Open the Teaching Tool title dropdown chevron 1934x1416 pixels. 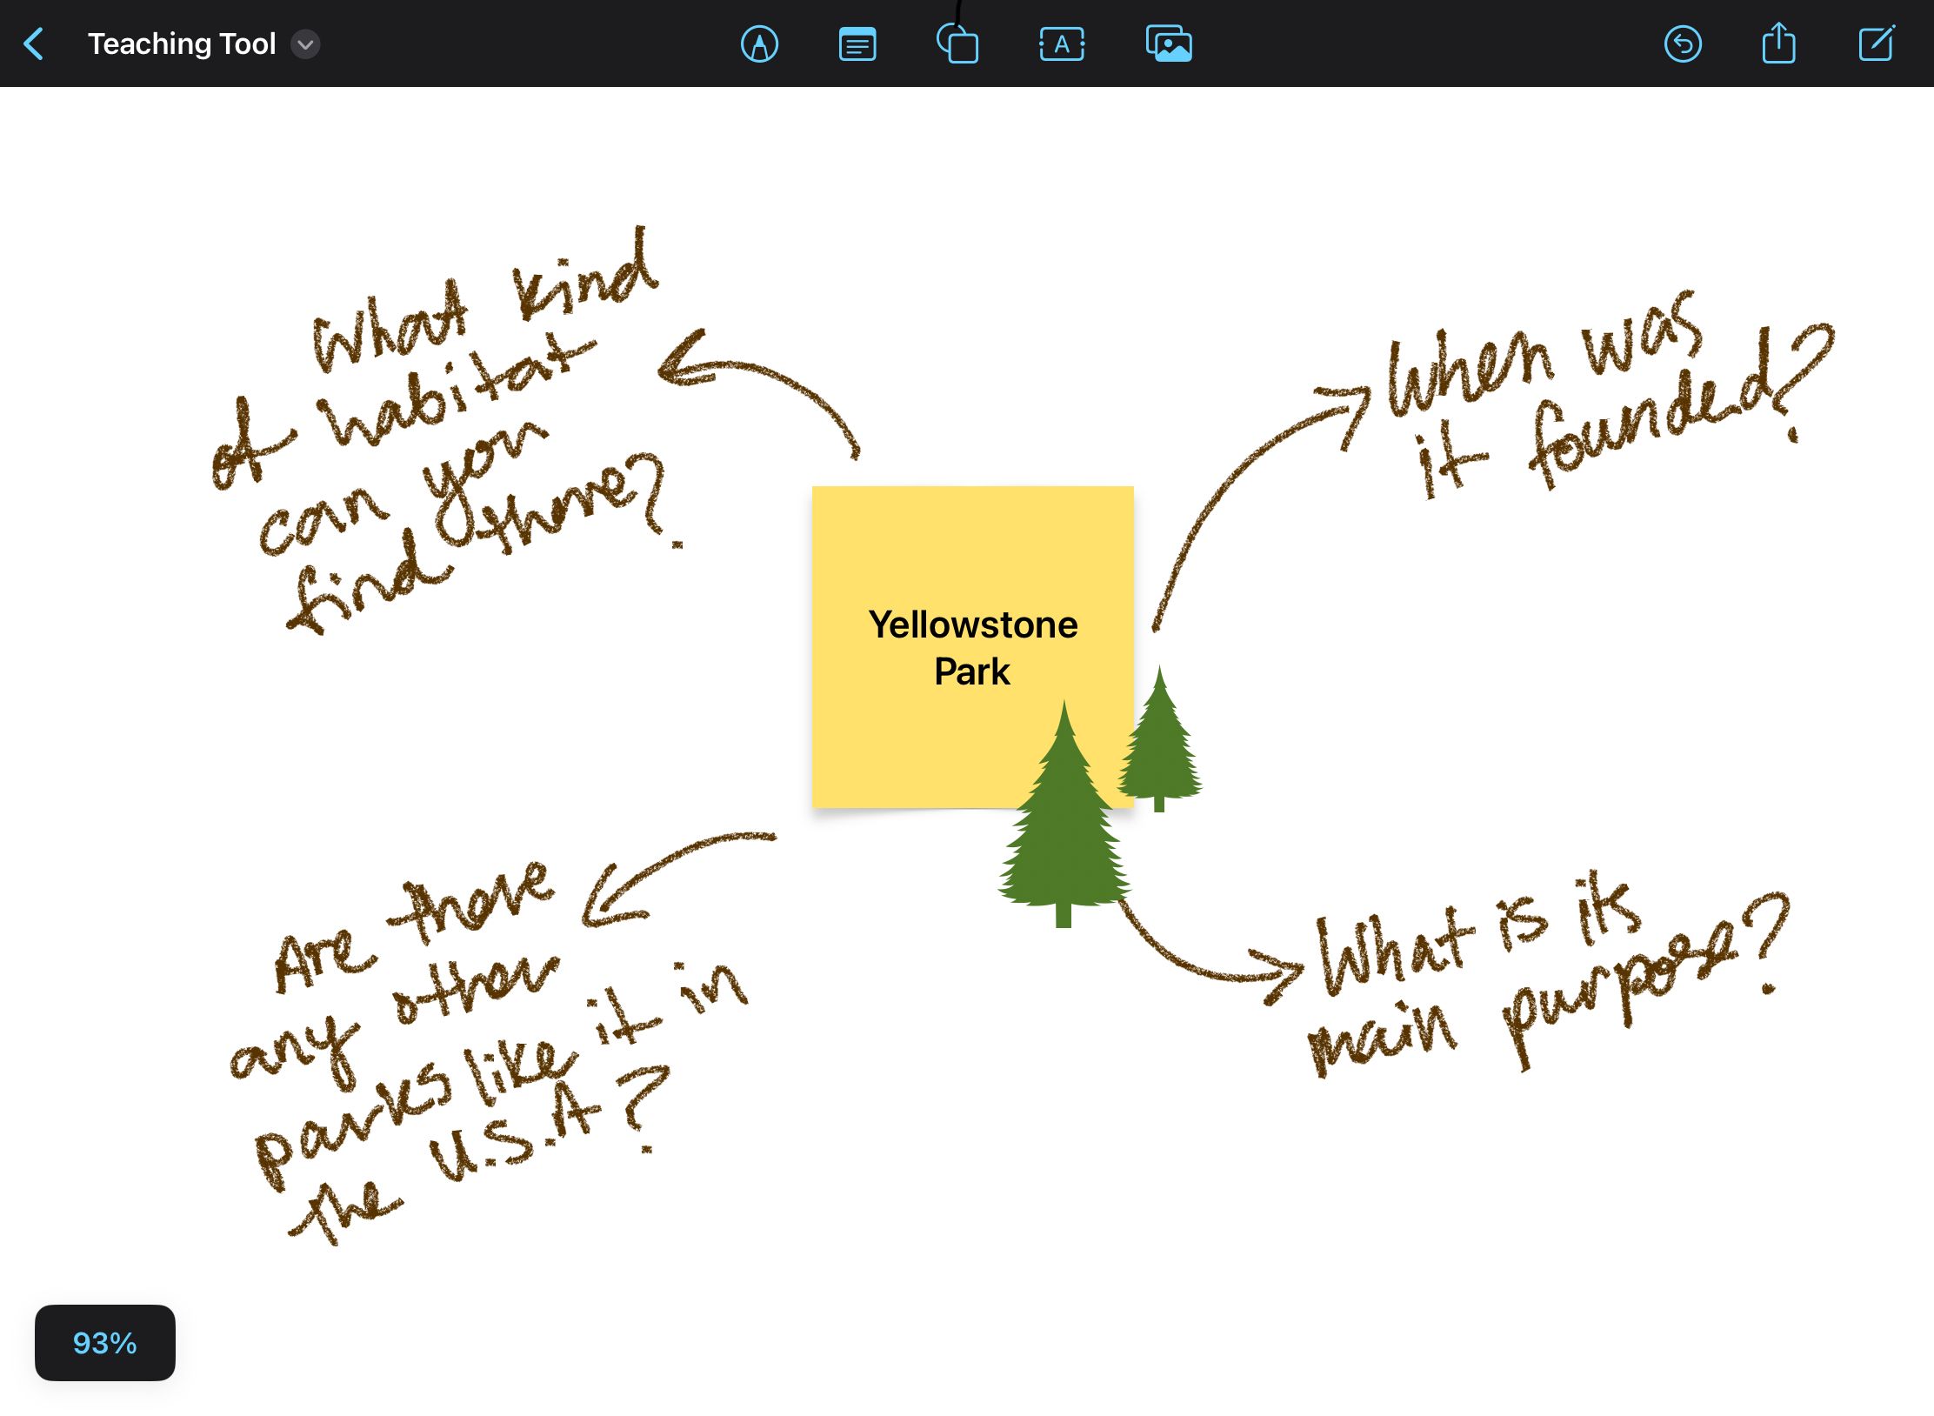coord(305,43)
